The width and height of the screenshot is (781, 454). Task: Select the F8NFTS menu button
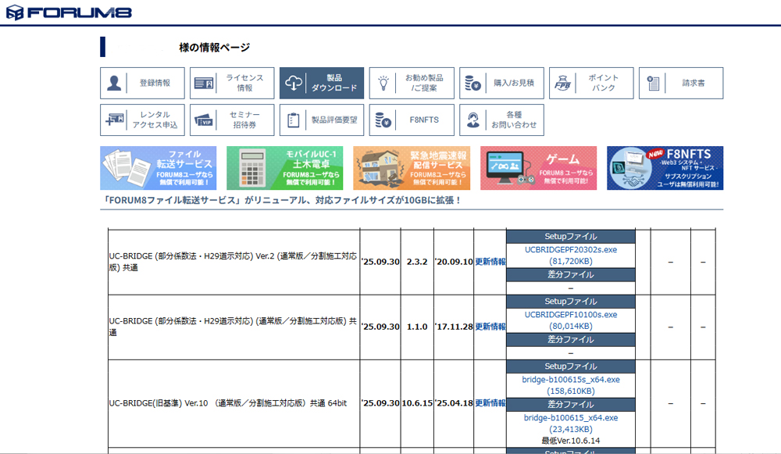(412, 120)
